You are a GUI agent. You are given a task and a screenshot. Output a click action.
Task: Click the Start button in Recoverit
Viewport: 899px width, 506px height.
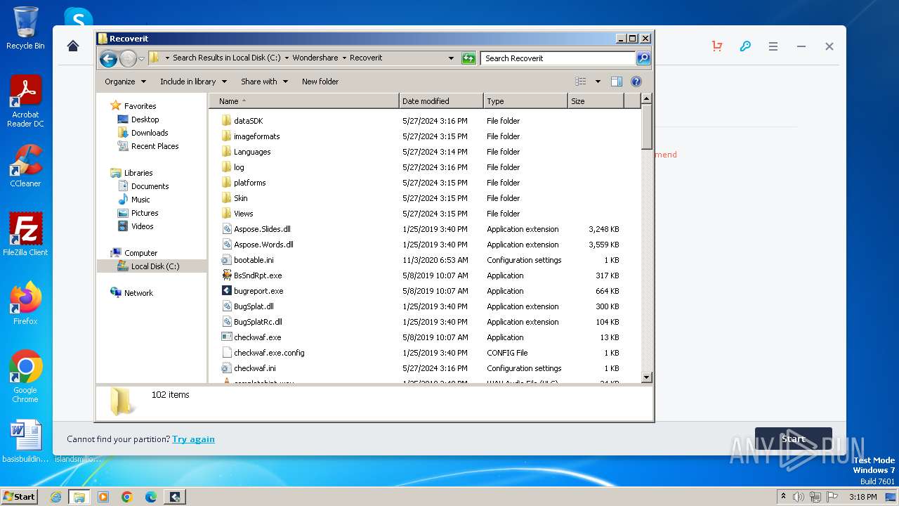[x=794, y=439]
